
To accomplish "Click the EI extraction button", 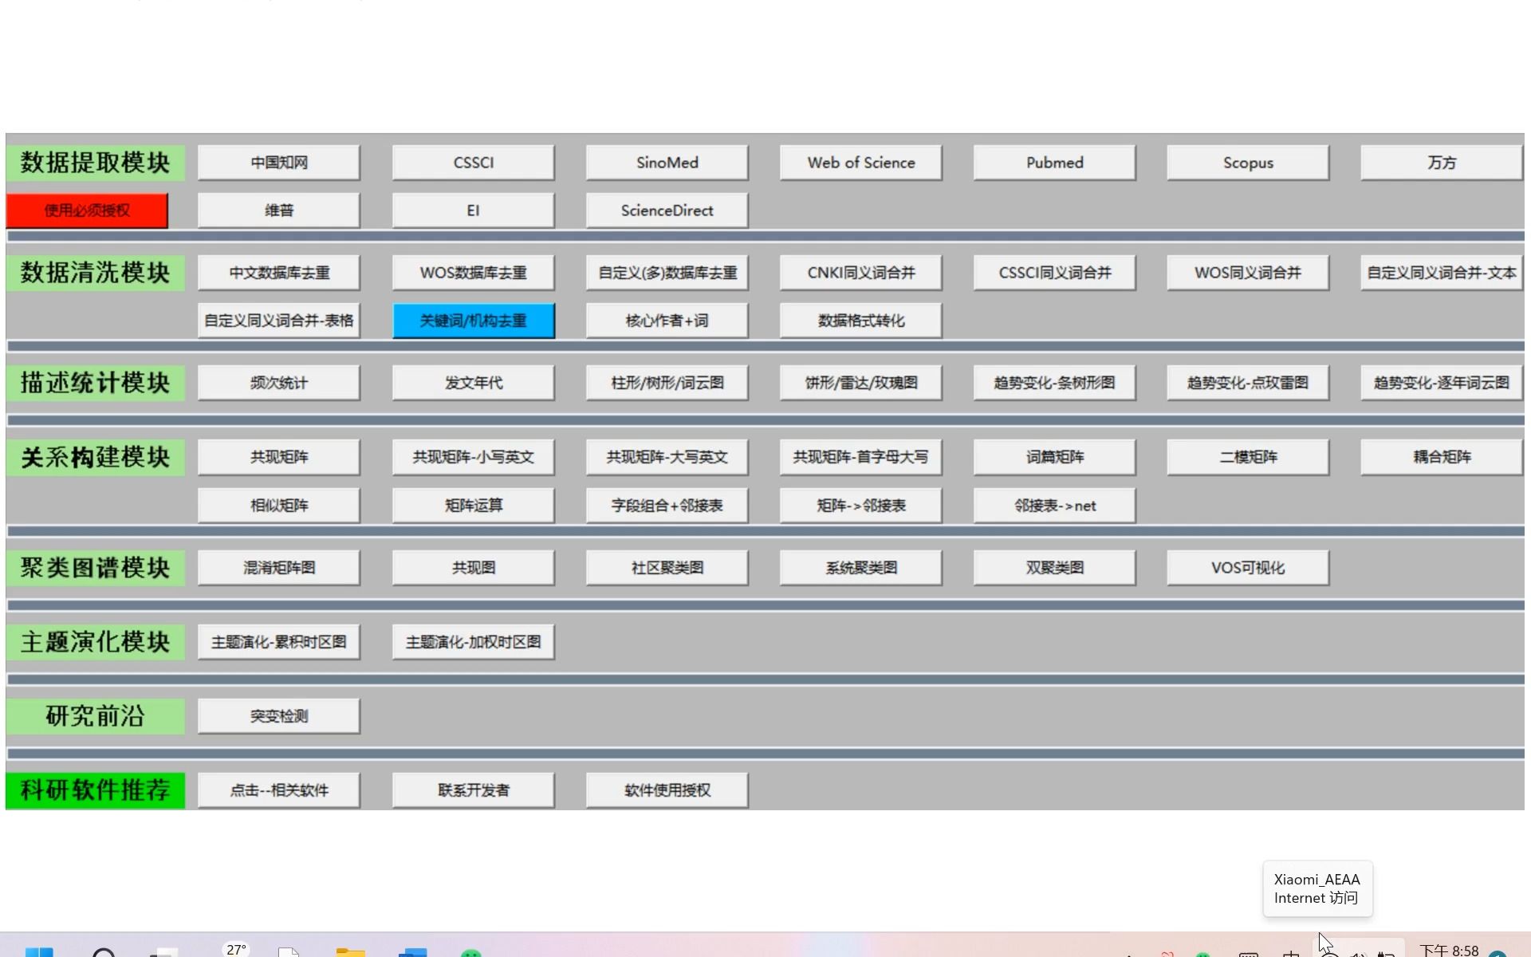I will point(474,211).
